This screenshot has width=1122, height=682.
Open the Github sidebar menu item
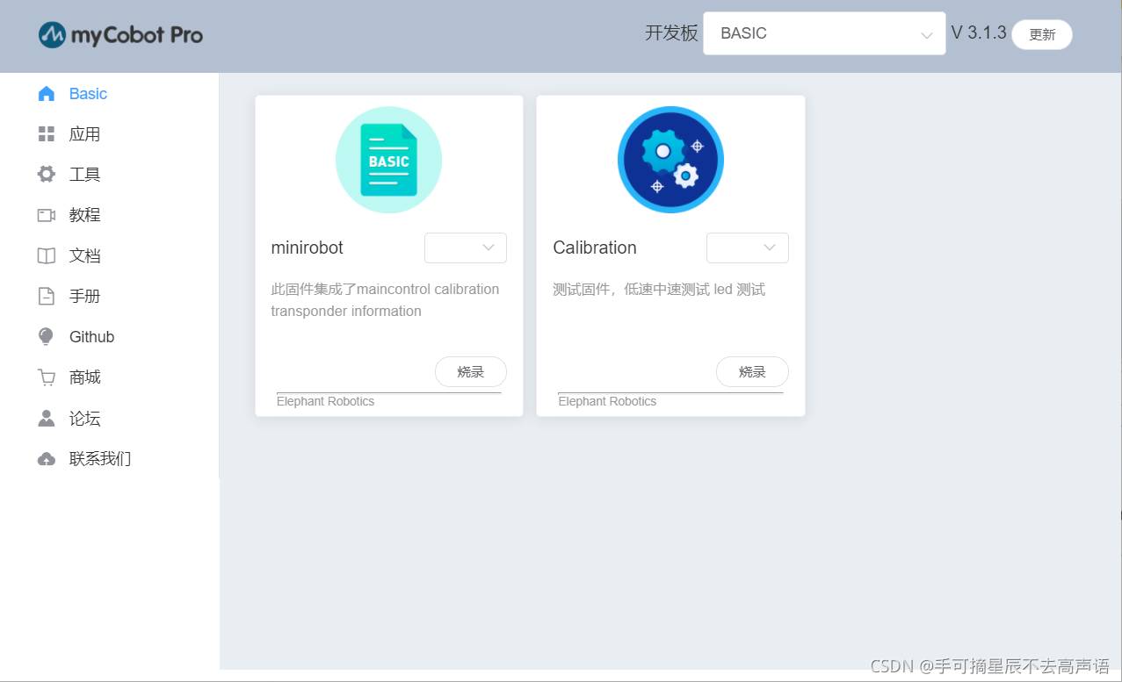tap(110, 337)
